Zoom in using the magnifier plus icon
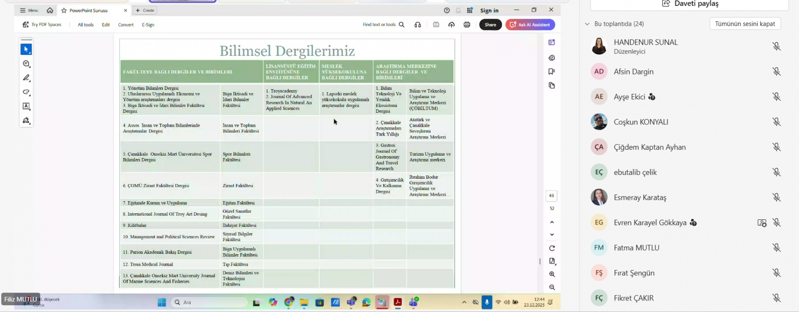This screenshot has height=312, width=799. click(x=552, y=275)
